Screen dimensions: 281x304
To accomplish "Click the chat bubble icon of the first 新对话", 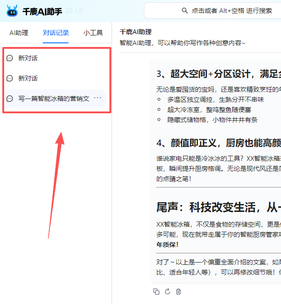I will tap(10, 58).
